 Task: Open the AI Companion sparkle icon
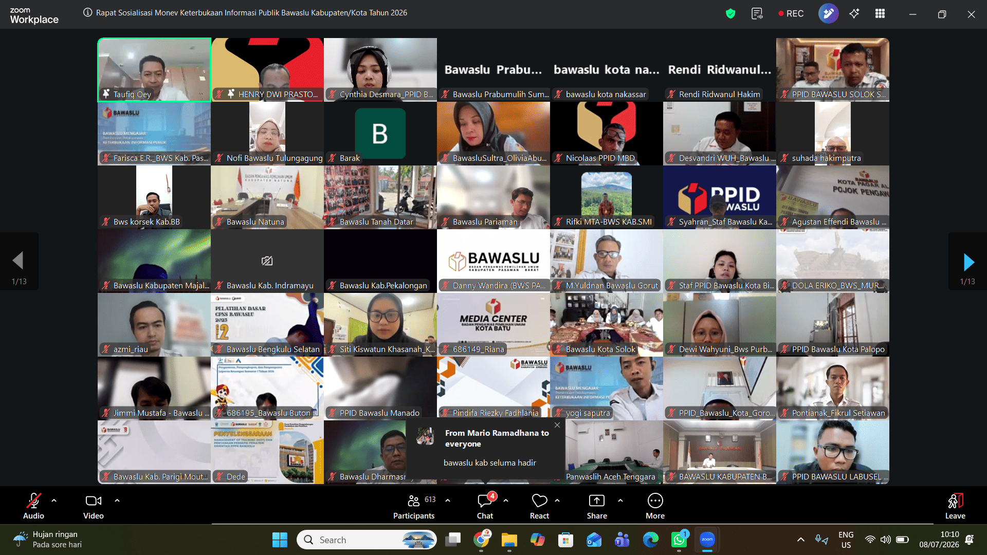854,14
